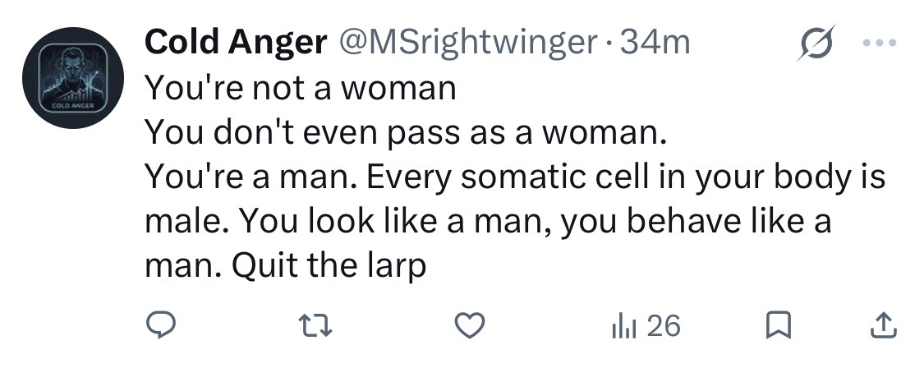Click the 'You don't even pass' line
The height and width of the screenshot is (368, 924).
pos(406,133)
